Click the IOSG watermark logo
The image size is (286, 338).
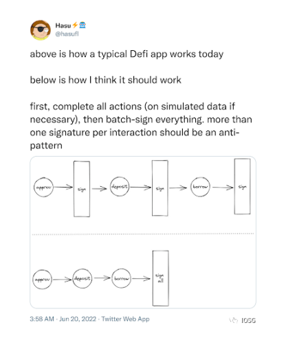coord(243,320)
